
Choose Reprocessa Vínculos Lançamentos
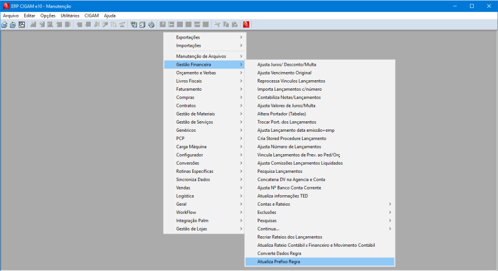[320, 81]
